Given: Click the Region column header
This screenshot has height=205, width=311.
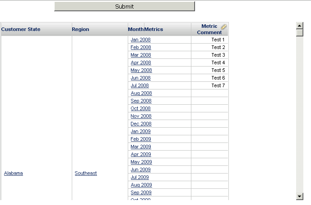Looking at the screenshot, I should [80, 29].
